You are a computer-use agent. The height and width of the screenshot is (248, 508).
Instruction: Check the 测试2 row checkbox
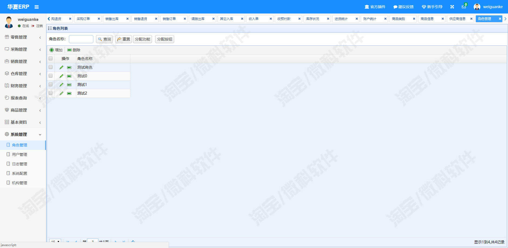tap(51, 93)
